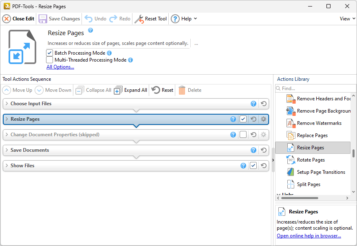Open the View dropdown menu
Screen dimensions: 357x246
tap(348, 19)
